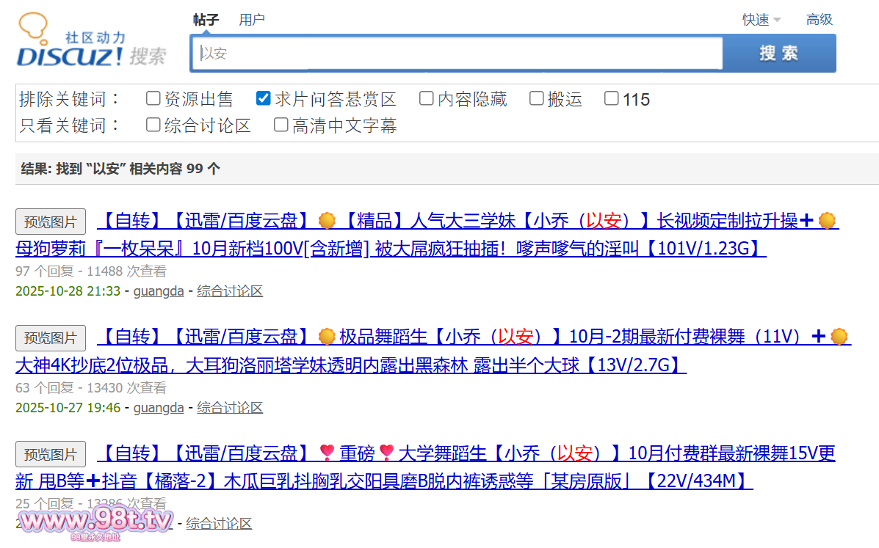Screen dimensions: 879x548
Task: Open 综合讨论区 link under third result
Action: (x=219, y=523)
